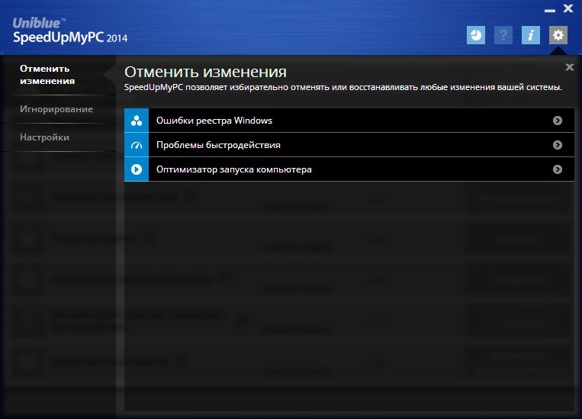Click the question mark help icon
The height and width of the screenshot is (419, 582).
tap(503, 35)
